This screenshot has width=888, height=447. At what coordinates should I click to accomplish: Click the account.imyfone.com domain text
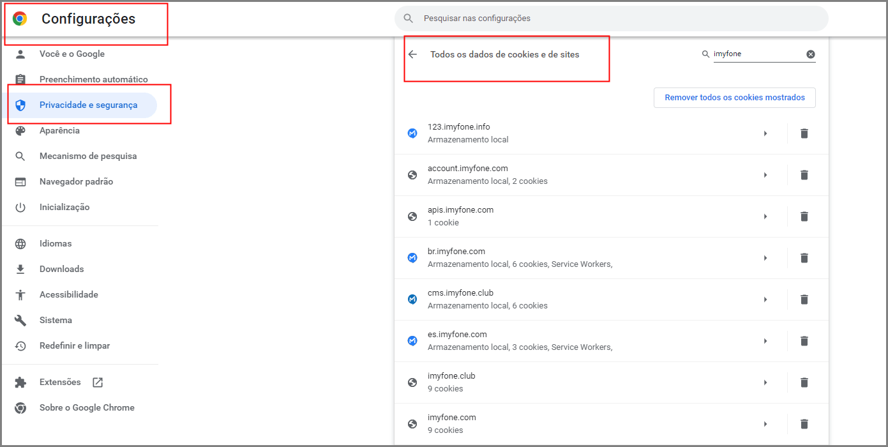tap(468, 169)
